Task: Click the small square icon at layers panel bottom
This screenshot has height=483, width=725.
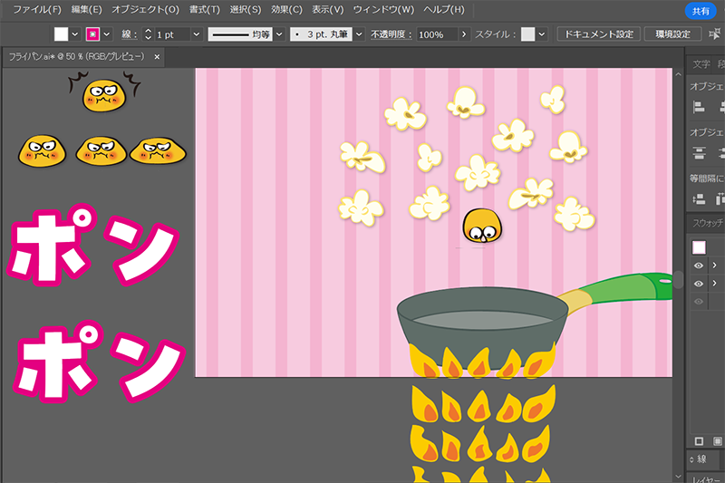Action: pos(699,441)
